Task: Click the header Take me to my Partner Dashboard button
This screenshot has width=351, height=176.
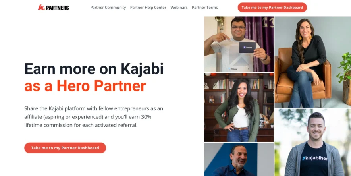Action: click(272, 8)
